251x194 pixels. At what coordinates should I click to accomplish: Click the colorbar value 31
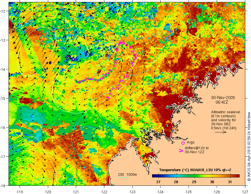coord(230,182)
